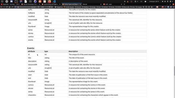Select 'thumbnail' attribute in Events table
The width and height of the screenshot is (175, 98).
[32, 81]
